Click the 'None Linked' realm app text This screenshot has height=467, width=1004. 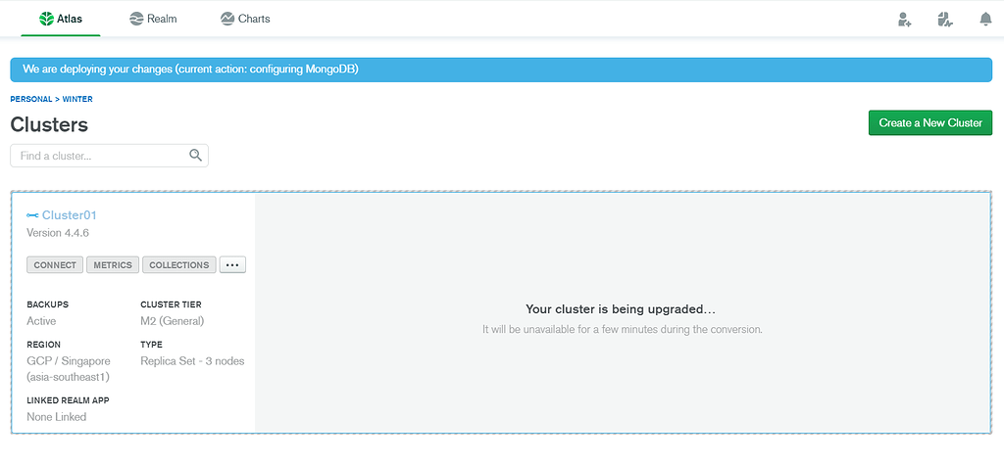click(56, 417)
